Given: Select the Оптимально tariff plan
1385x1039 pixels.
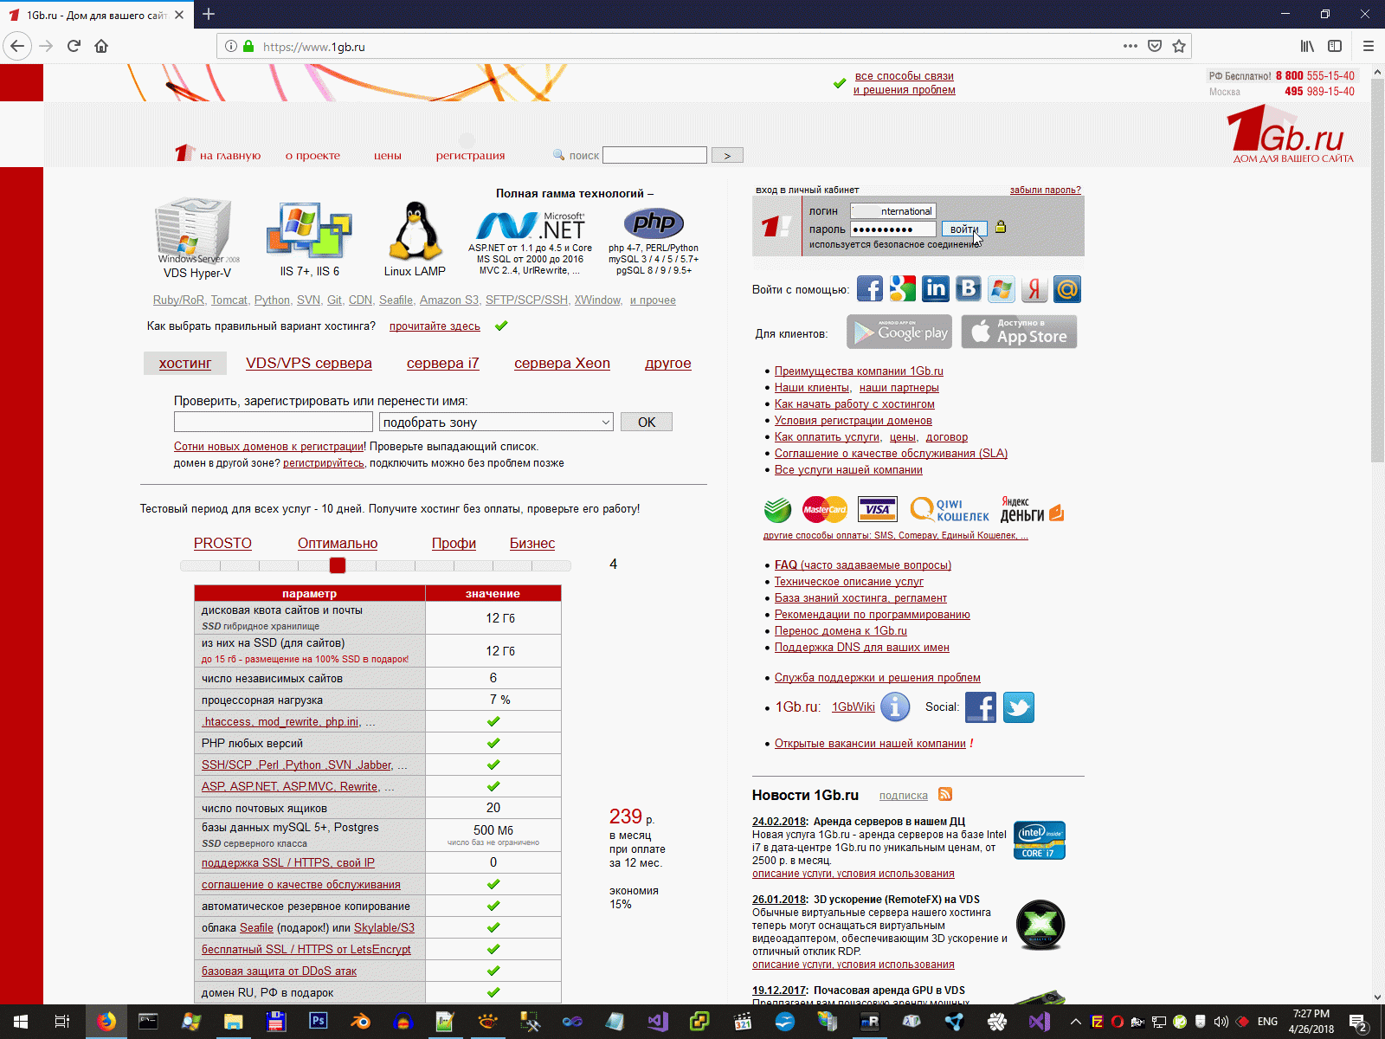Looking at the screenshot, I should click(x=338, y=544).
